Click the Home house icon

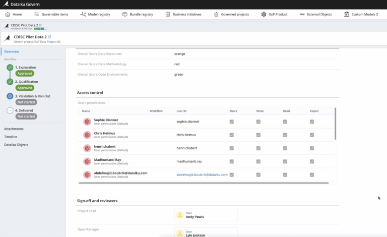[x=8, y=14]
